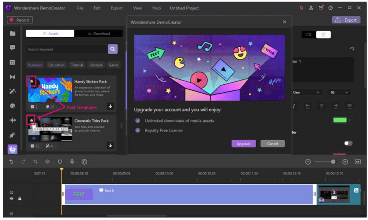Open the effects magic-wand sidebar icon
Image resolution: width=368 pixels, height=220 pixels.
[12, 91]
